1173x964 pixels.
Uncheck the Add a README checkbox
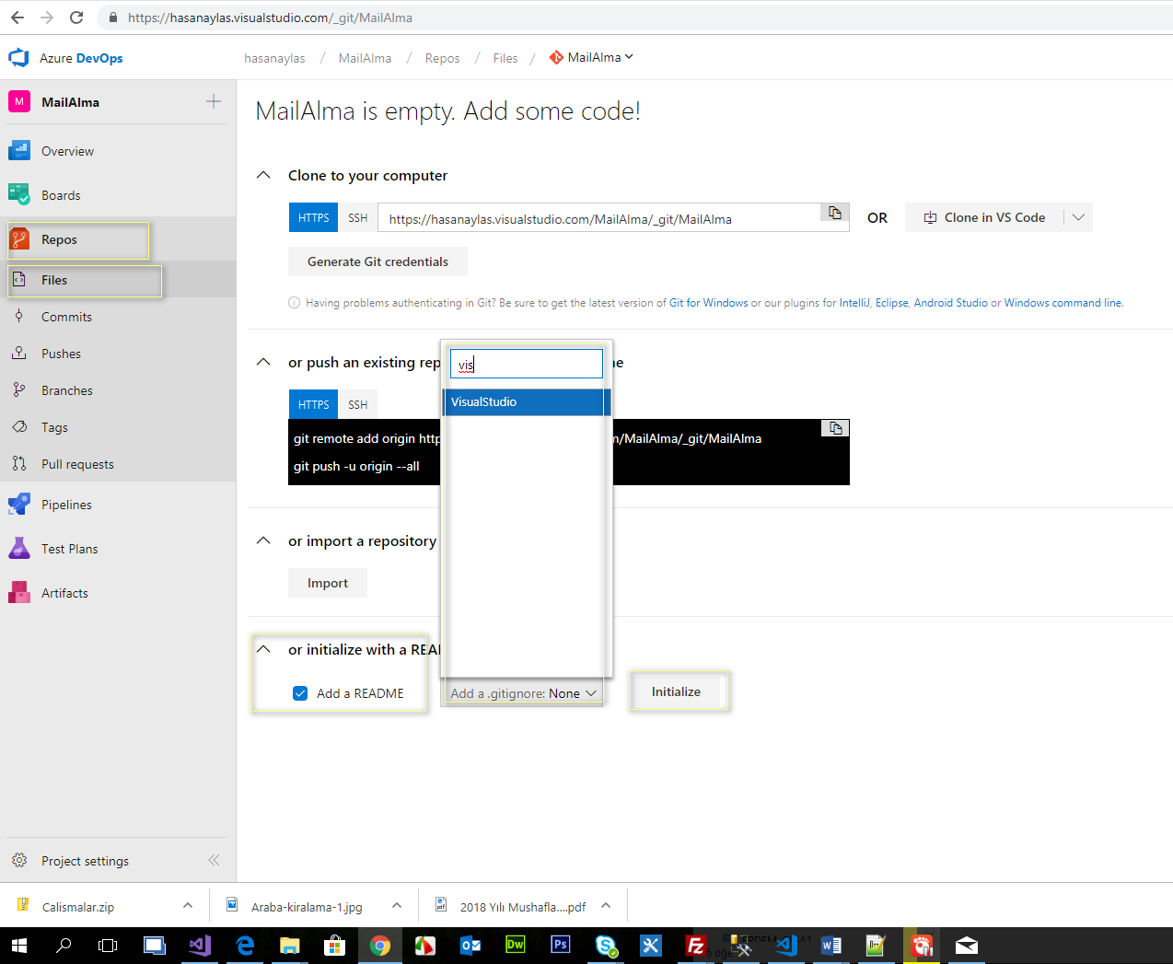[x=300, y=693]
